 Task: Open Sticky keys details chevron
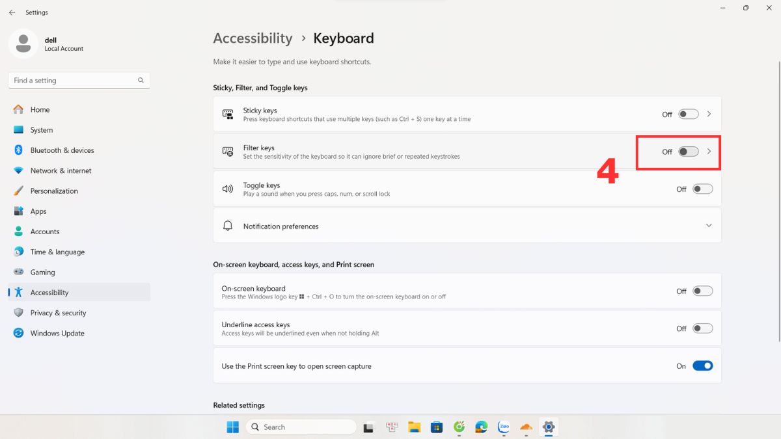point(709,114)
